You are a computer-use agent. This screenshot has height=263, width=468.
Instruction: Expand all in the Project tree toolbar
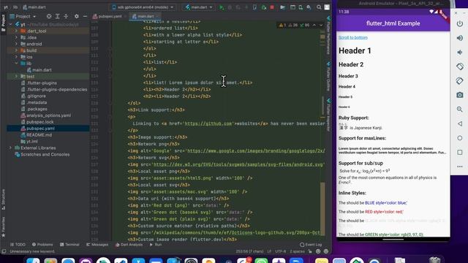[x=58, y=16]
